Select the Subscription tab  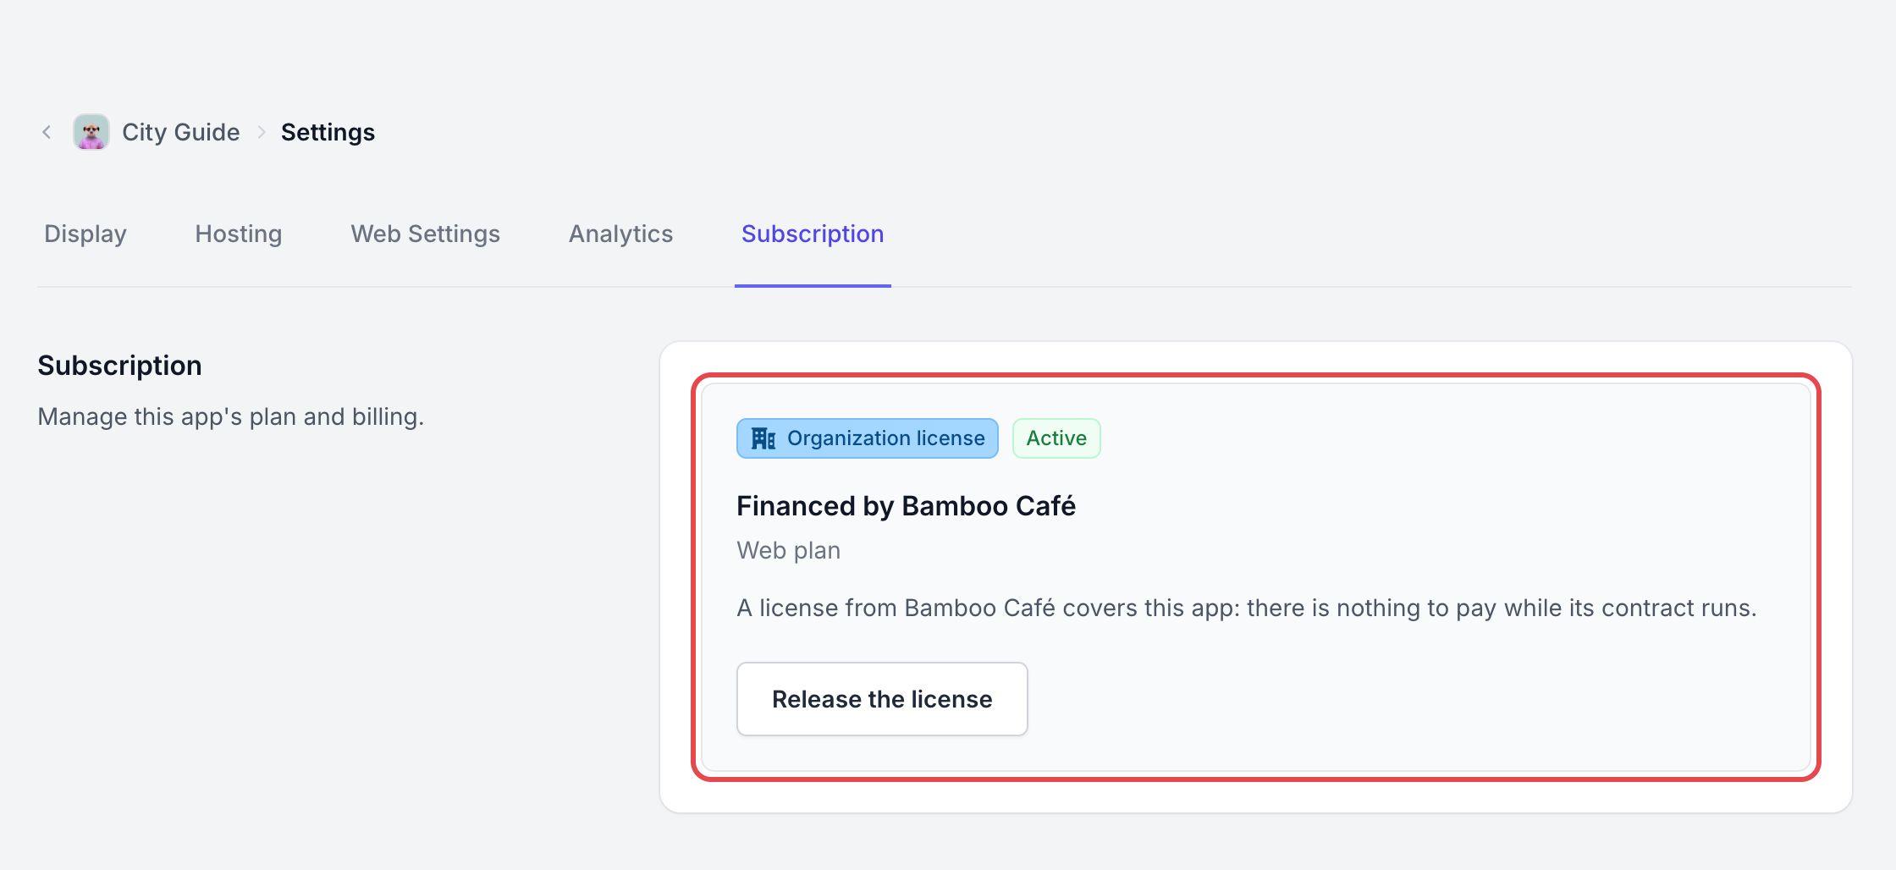[813, 234]
